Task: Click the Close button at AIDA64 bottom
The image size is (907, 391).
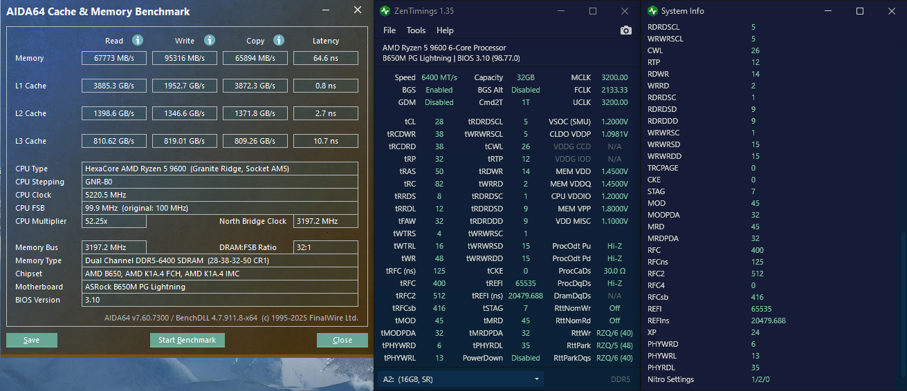Action: (x=342, y=340)
